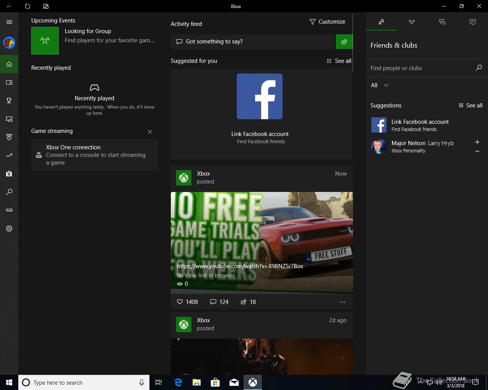Open Game DVR captures icon

click(9, 119)
